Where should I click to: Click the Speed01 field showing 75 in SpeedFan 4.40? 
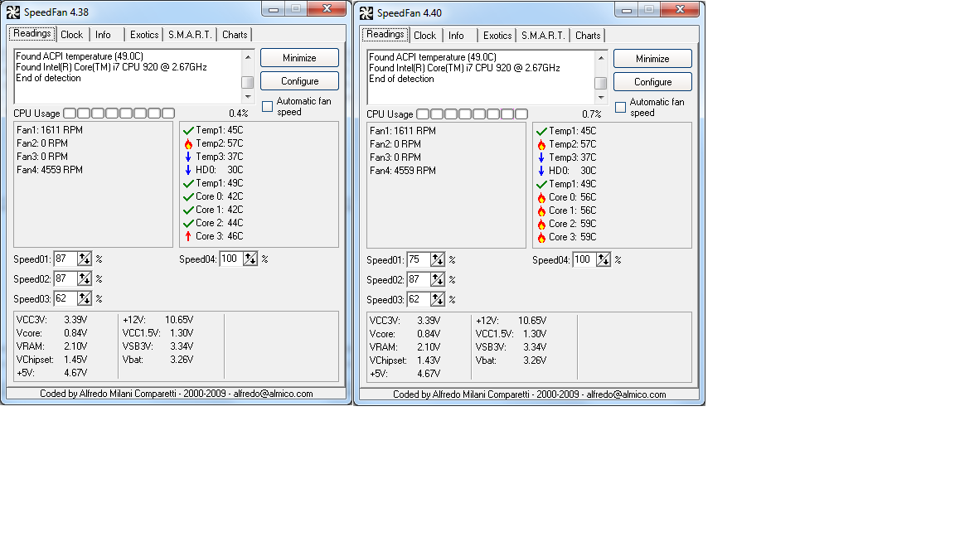pos(419,259)
